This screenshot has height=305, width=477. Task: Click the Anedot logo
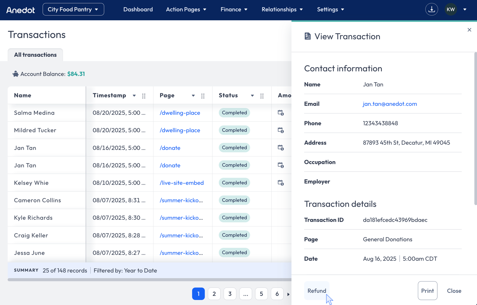[x=20, y=10]
